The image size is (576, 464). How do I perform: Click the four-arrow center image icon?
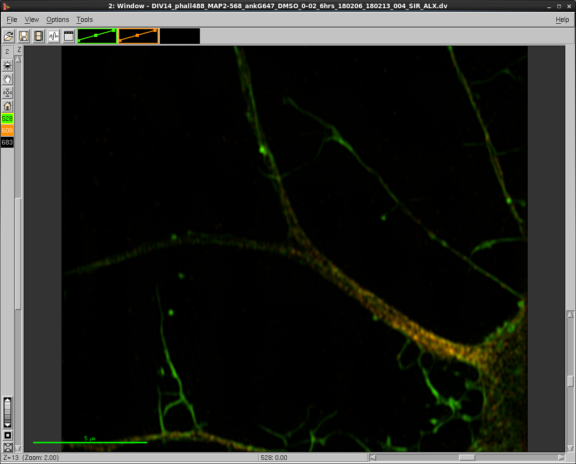point(7,93)
